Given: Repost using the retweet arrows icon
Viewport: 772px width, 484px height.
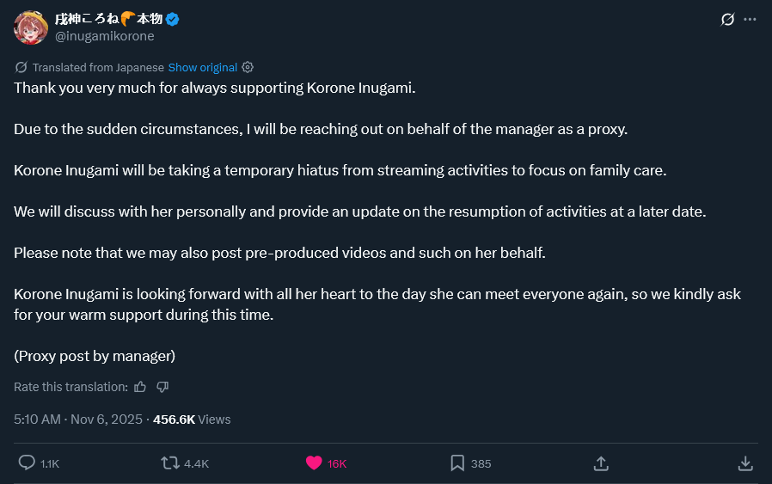Looking at the screenshot, I should coord(170,463).
